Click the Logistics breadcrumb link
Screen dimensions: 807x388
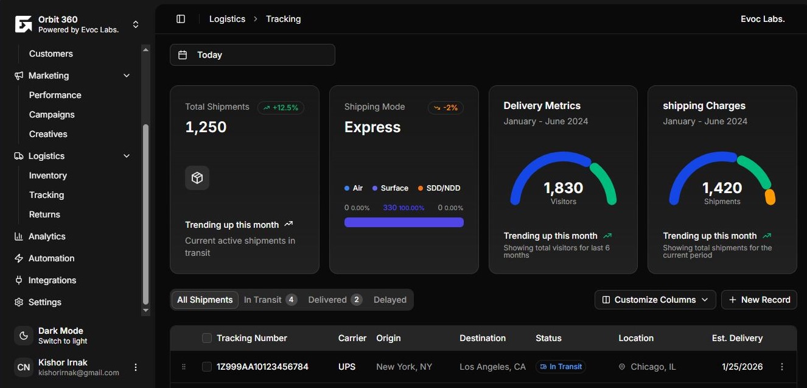click(227, 18)
